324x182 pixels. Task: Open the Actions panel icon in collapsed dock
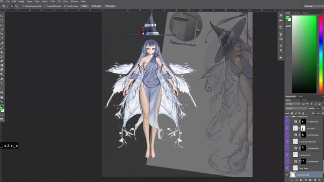coord(281,58)
